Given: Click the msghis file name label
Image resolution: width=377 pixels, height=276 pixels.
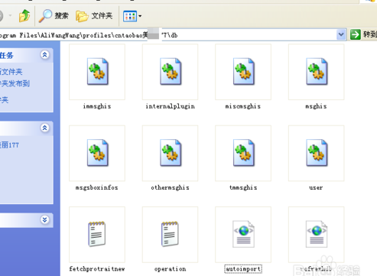Looking at the screenshot, I should pos(316,106).
